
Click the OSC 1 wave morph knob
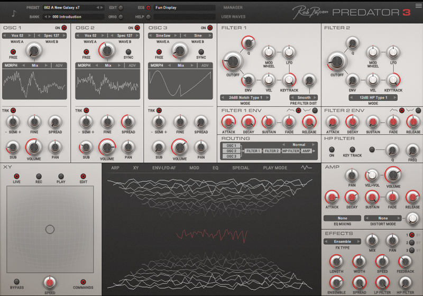pyautogui.click(x=34, y=50)
